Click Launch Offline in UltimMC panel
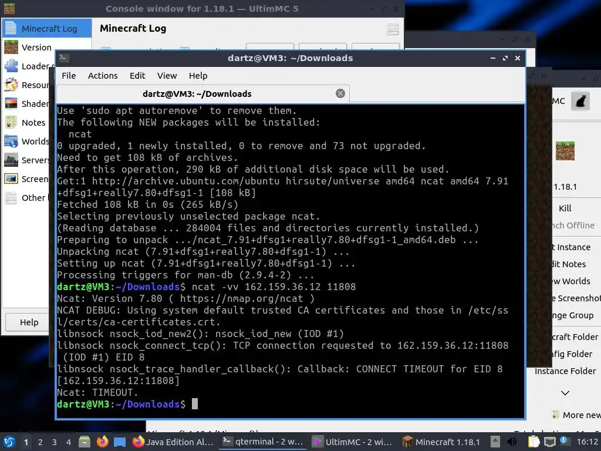Screen dimensions: 601x451 [x=573, y=225]
